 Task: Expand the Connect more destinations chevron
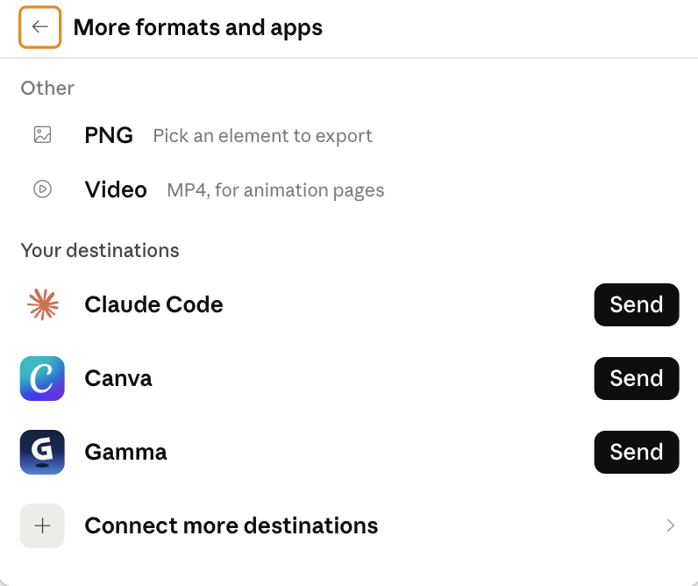point(671,525)
